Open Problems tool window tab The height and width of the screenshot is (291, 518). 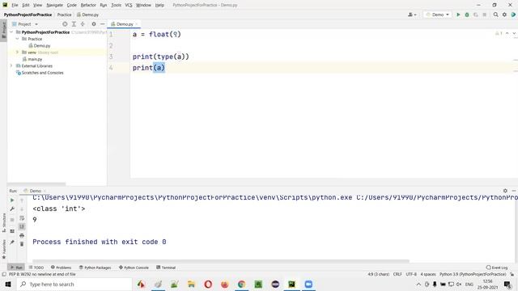point(62,268)
